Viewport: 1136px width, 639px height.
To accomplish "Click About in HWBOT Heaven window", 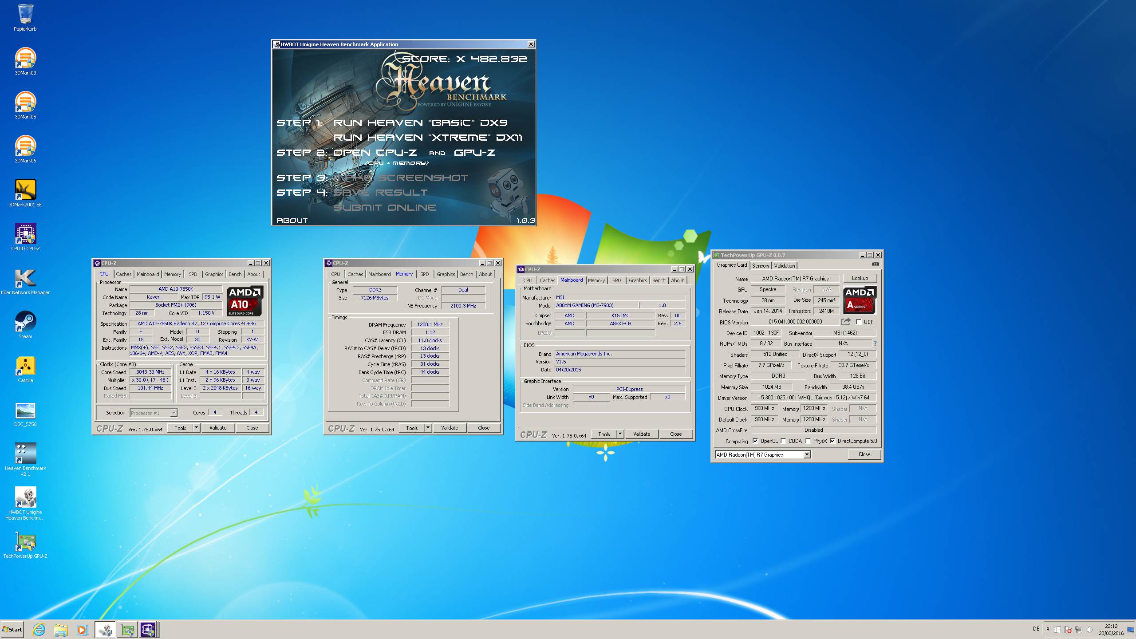I will click(292, 221).
